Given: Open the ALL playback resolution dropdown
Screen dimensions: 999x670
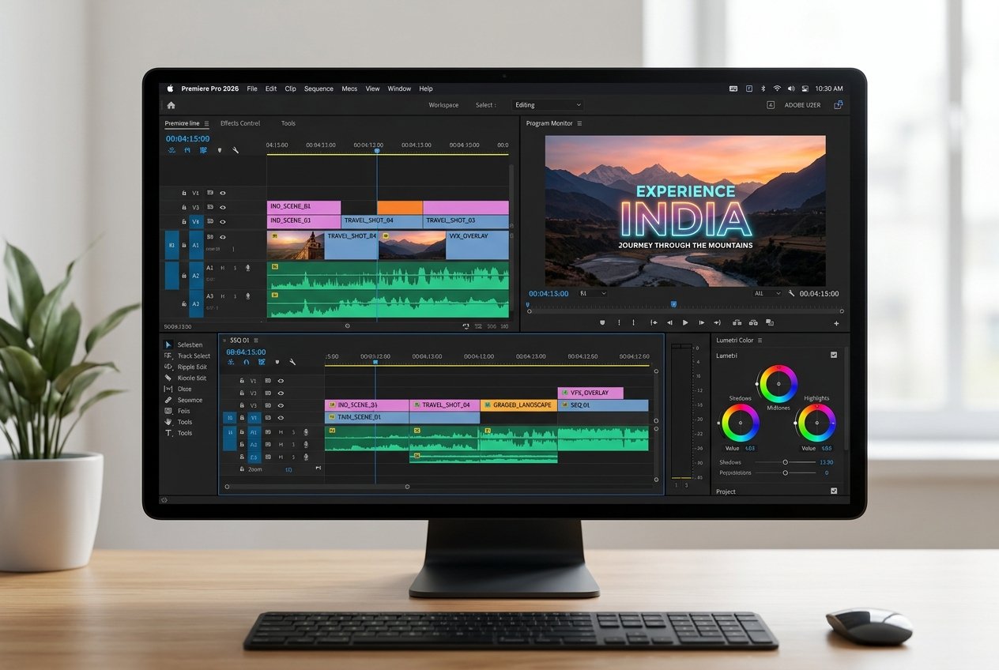Looking at the screenshot, I should (767, 293).
